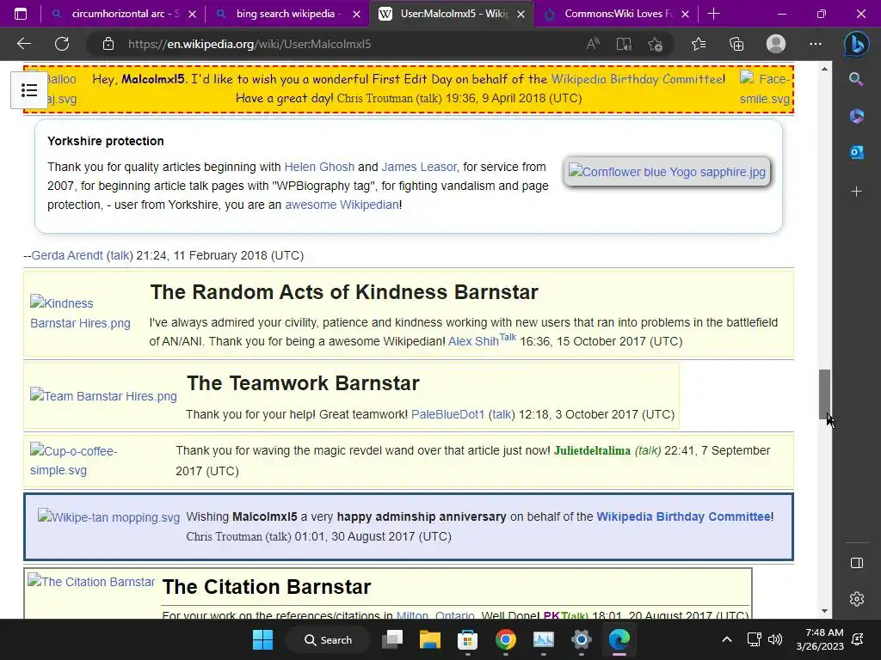
Task: Close the circumhorizontal arc tab
Action: 192,14
